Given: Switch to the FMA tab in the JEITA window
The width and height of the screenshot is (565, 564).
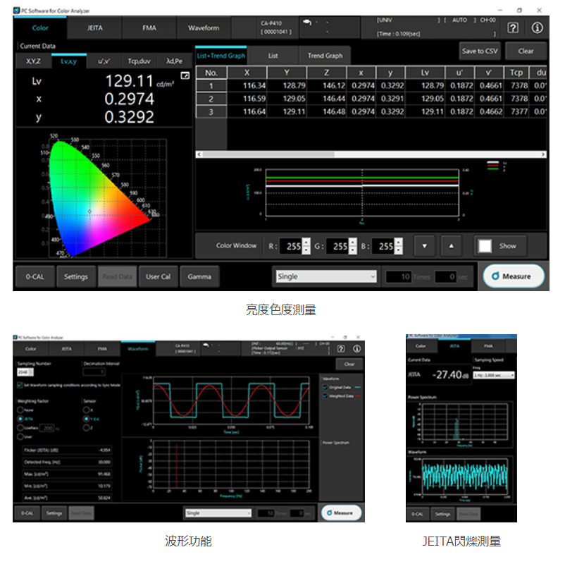Looking at the screenshot, I should point(488,346).
